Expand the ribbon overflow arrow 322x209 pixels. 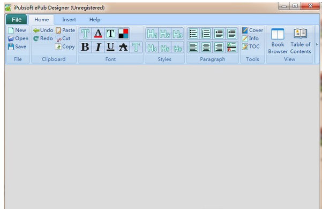[x=317, y=44]
